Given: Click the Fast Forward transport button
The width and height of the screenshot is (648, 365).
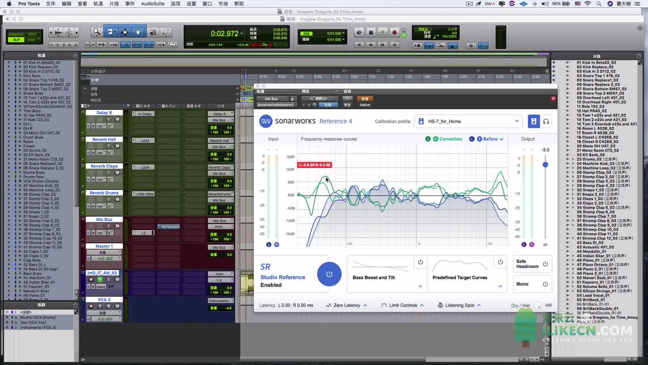Looking at the screenshot, I should [382, 45].
